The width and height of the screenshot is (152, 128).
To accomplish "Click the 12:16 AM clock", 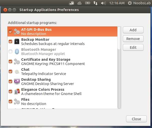I will tap(117, 3).
